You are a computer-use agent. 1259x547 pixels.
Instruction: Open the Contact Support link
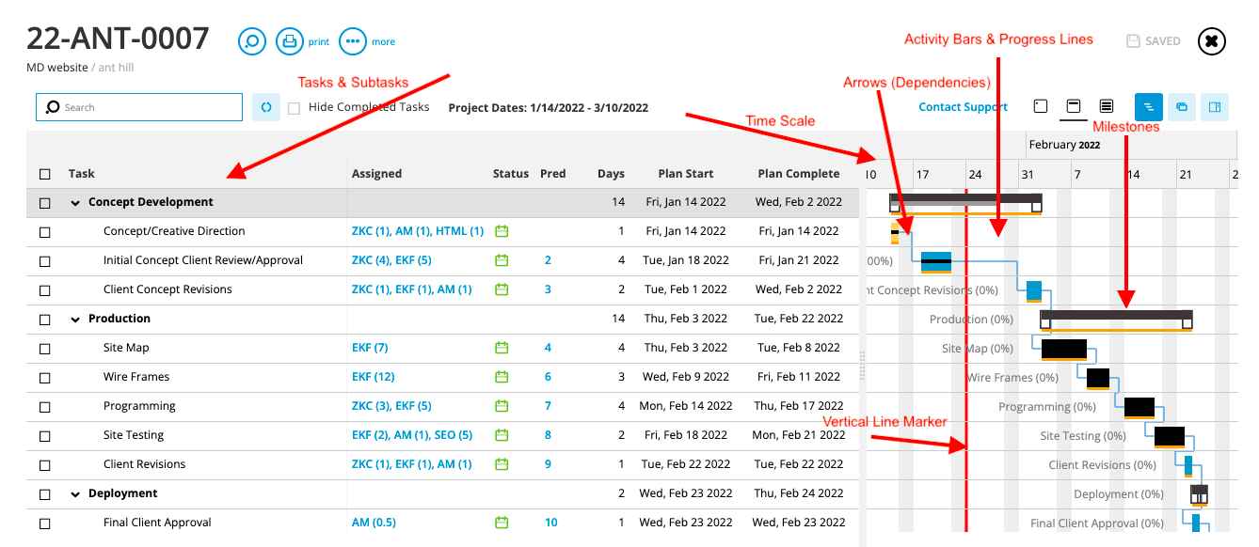pos(963,107)
